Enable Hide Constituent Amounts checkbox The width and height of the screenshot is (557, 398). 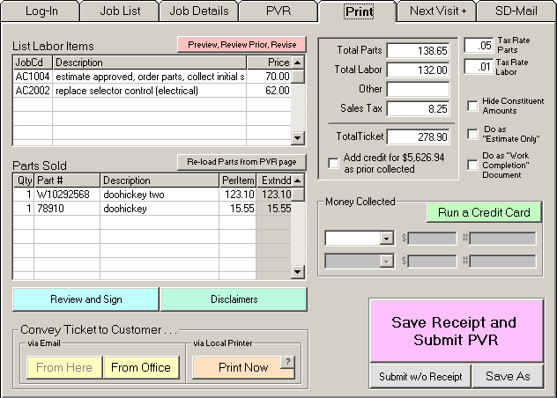point(473,106)
